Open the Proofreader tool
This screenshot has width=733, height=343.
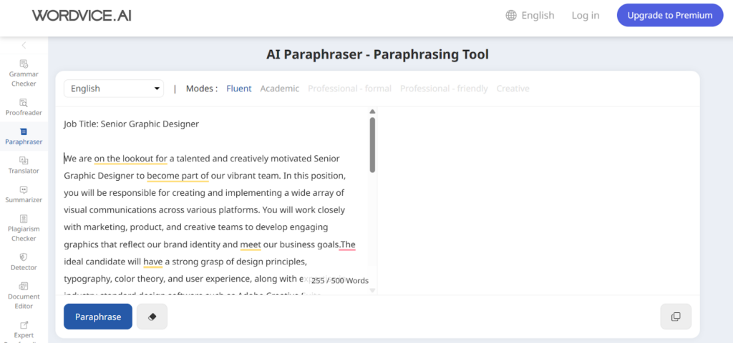coord(24,106)
